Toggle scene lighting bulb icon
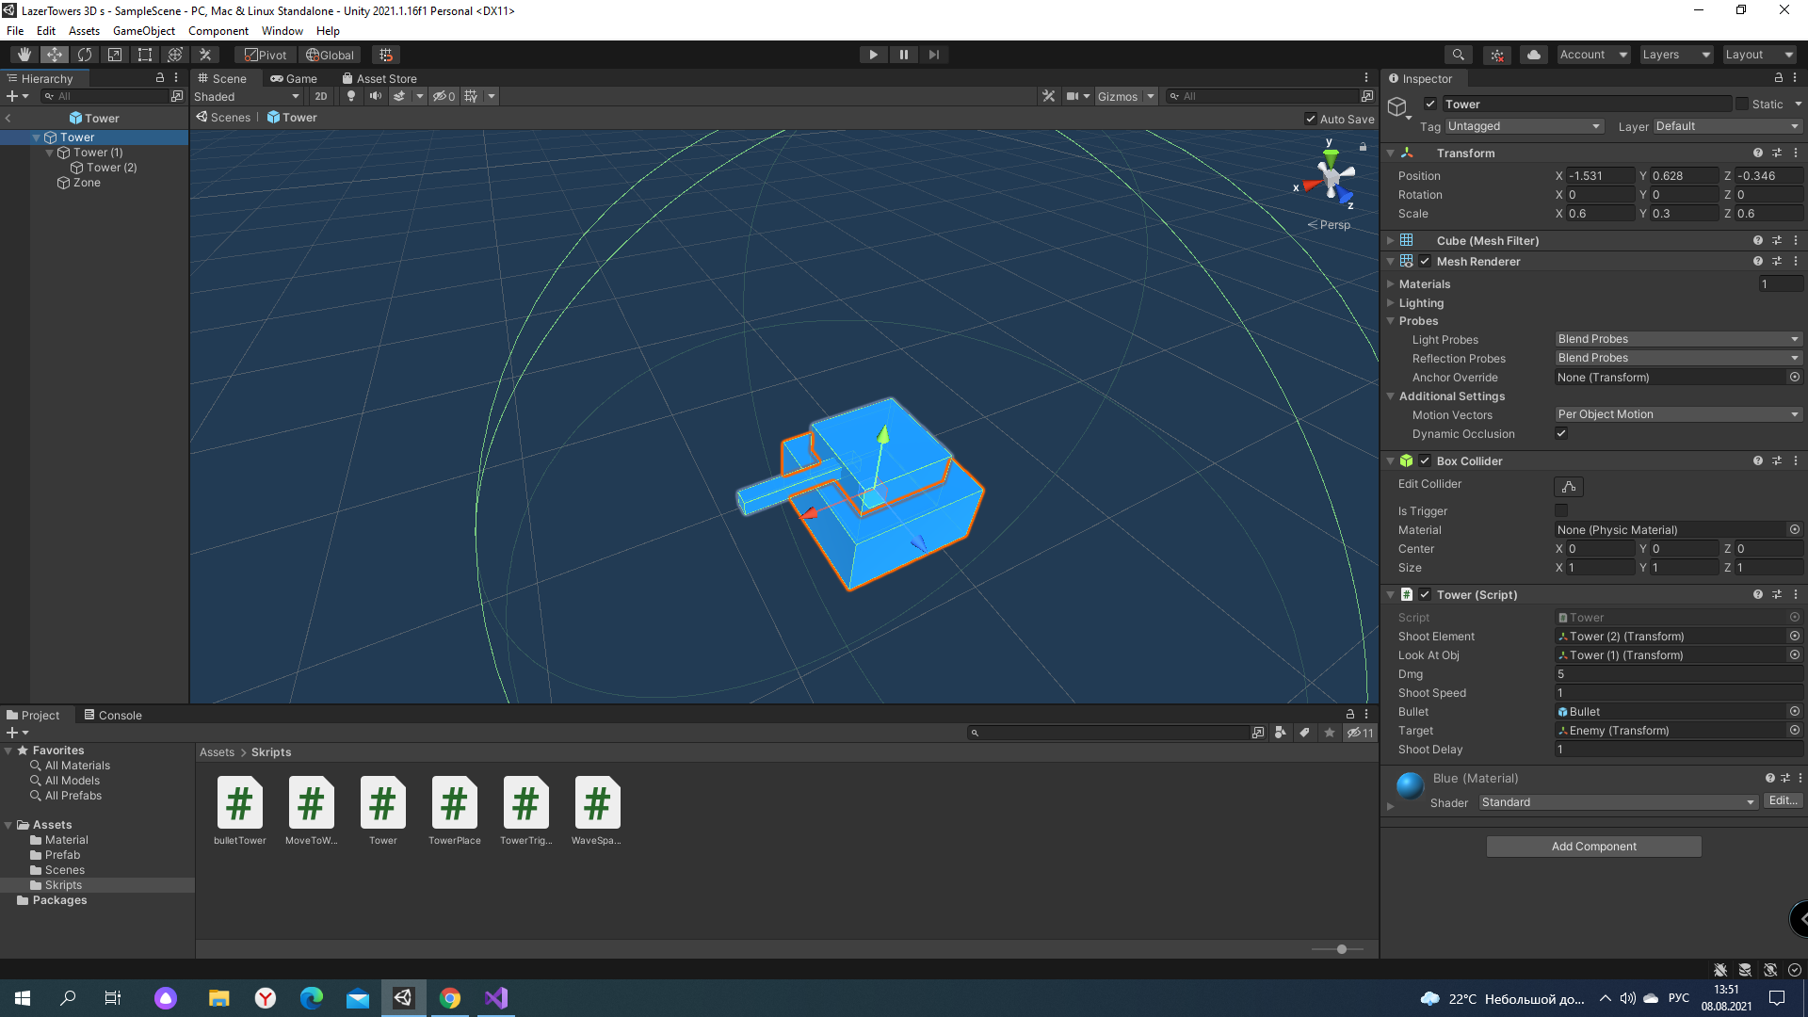The height and width of the screenshot is (1017, 1808). point(351,96)
